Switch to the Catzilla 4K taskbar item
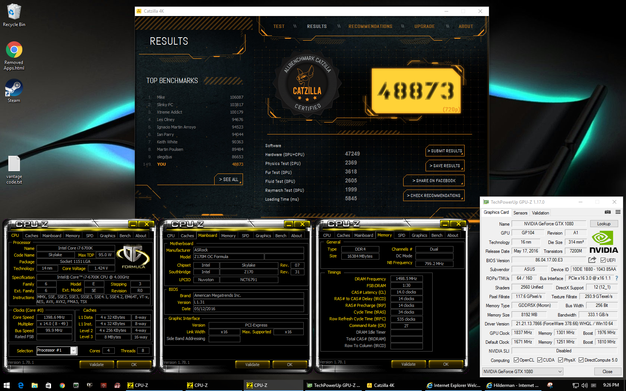 [393, 385]
